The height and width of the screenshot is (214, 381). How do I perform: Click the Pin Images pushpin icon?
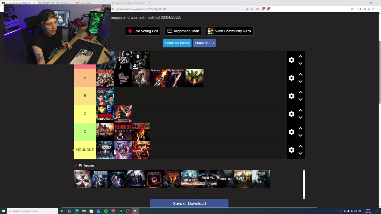pyautogui.click(x=76, y=166)
